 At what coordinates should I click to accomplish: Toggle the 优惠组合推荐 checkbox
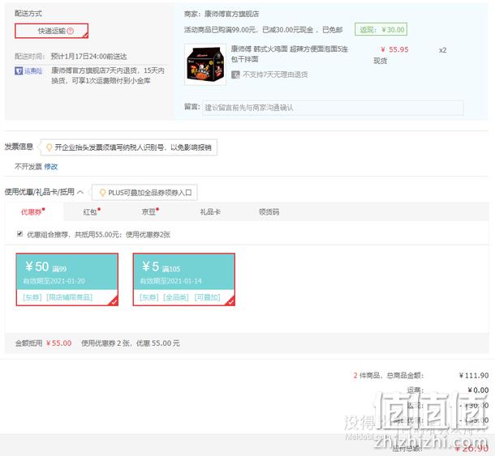(x=19, y=234)
